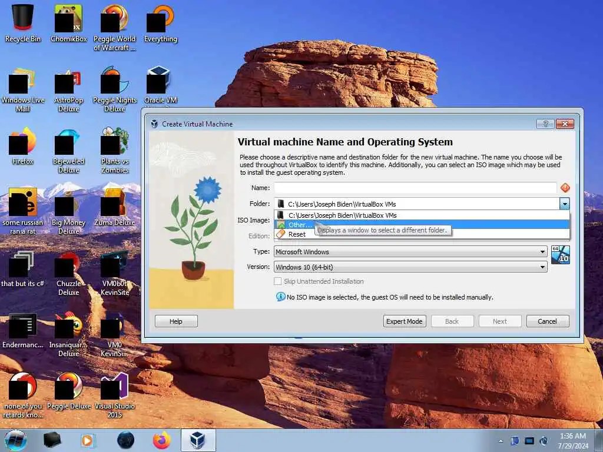Open the Version dropdown showing Windows 10 (64-bit)
Image resolution: width=603 pixels, height=452 pixels.
410,267
